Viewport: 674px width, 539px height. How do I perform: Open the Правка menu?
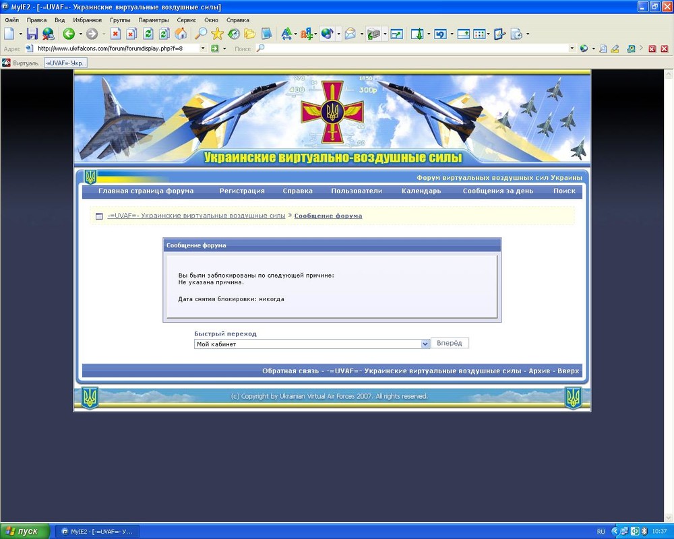(36, 20)
